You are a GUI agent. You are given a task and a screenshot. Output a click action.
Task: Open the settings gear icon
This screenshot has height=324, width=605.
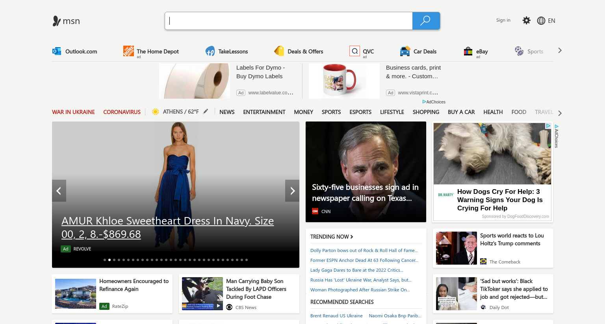click(x=526, y=20)
